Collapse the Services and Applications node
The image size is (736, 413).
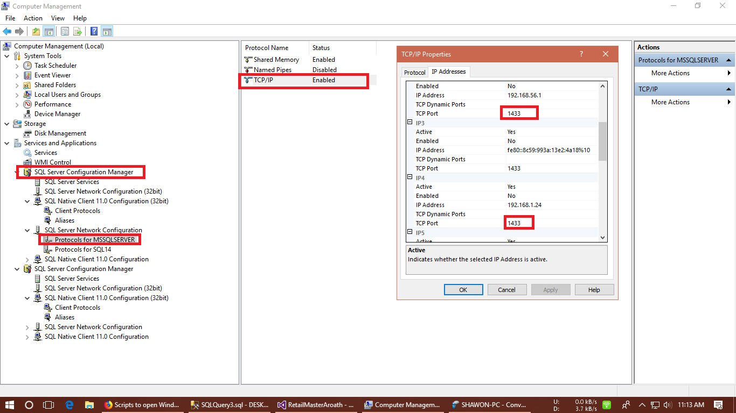click(6, 143)
